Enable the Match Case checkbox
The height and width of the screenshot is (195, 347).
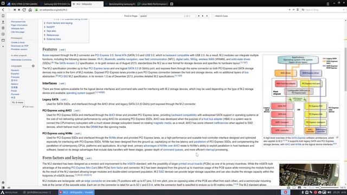pos(213,16)
